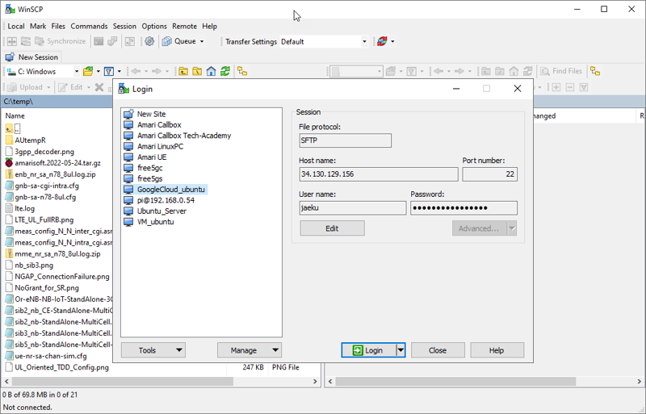Open the Tools dropdown button
Screen dimensions: 646x414
pos(153,350)
